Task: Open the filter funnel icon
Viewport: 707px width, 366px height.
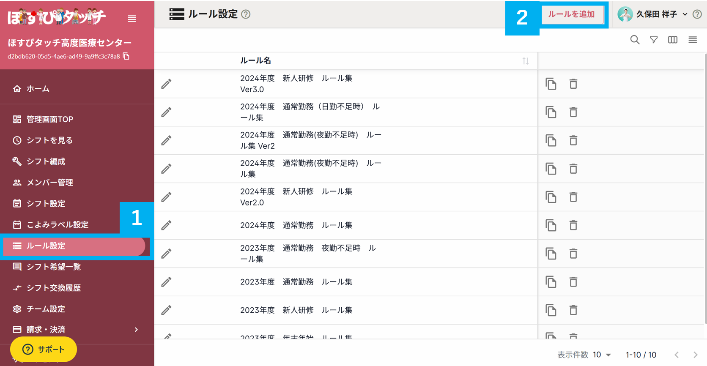Action: (x=654, y=40)
